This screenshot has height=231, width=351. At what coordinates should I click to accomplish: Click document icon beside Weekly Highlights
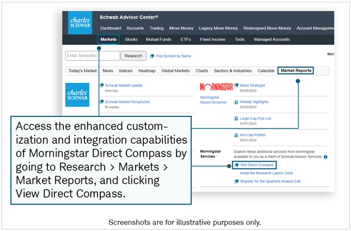[236, 102]
